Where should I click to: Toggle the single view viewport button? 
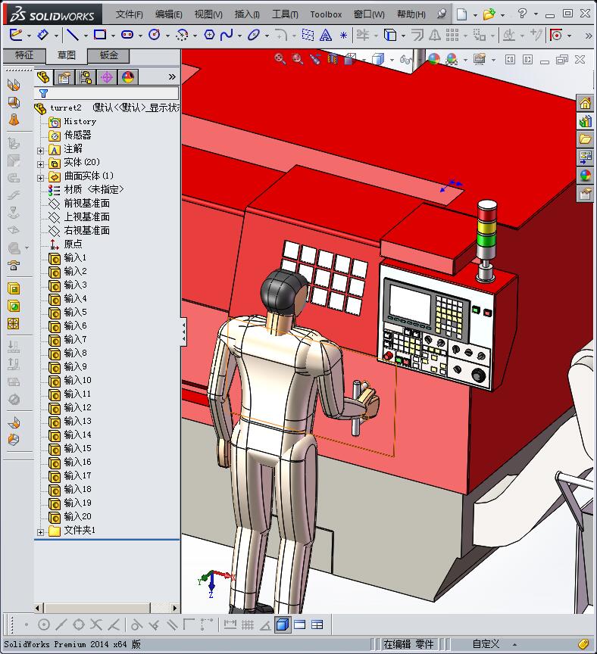tap(282, 624)
